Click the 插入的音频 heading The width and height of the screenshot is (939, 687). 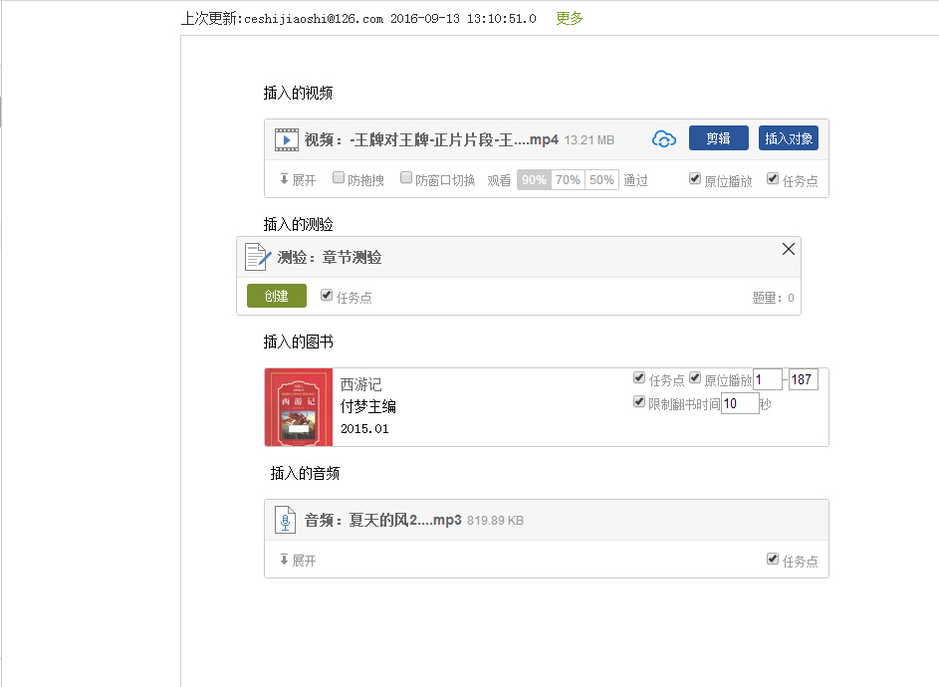point(305,474)
